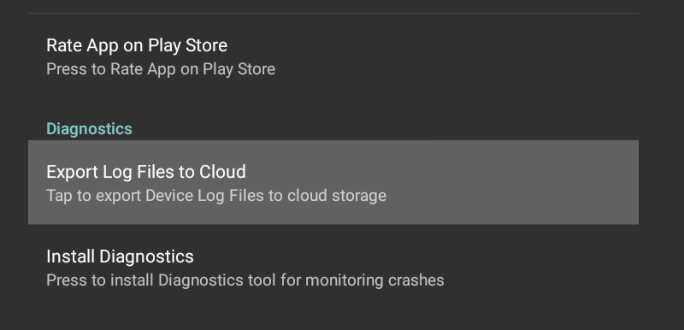Select the Export Log Files to Cloud row
Image resolution: width=684 pixels, height=330 pixels.
pyautogui.click(x=333, y=182)
